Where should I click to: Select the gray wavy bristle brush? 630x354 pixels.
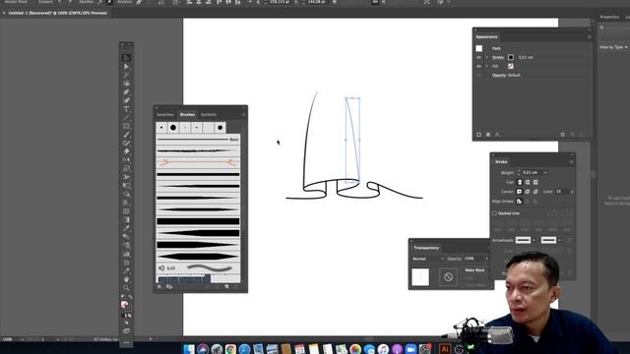(198, 267)
